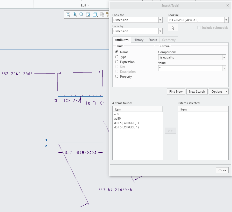Choose the Expression rule radio button
Viewport: 232px width, 212px height.
click(117, 62)
